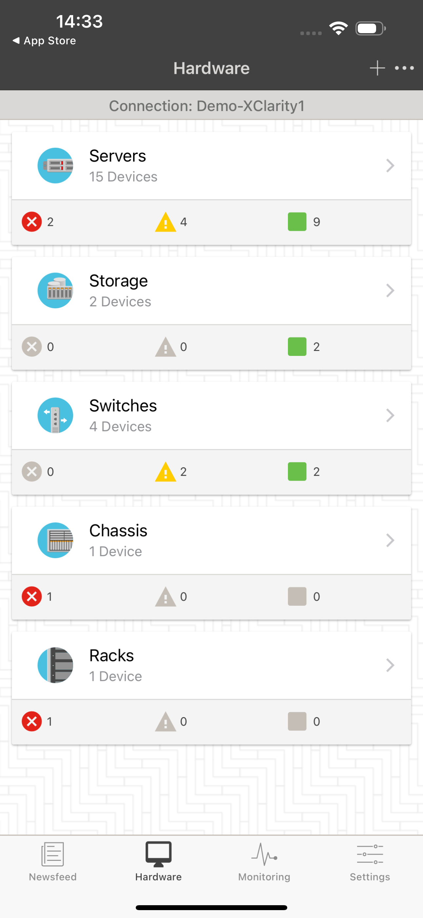This screenshot has height=918, width=423.
Task: Expand Racks using its chevron arrow
Action: click(390, 665)
